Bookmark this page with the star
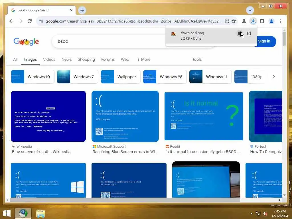Screen dimensions: 292x219 click(234, 21)
